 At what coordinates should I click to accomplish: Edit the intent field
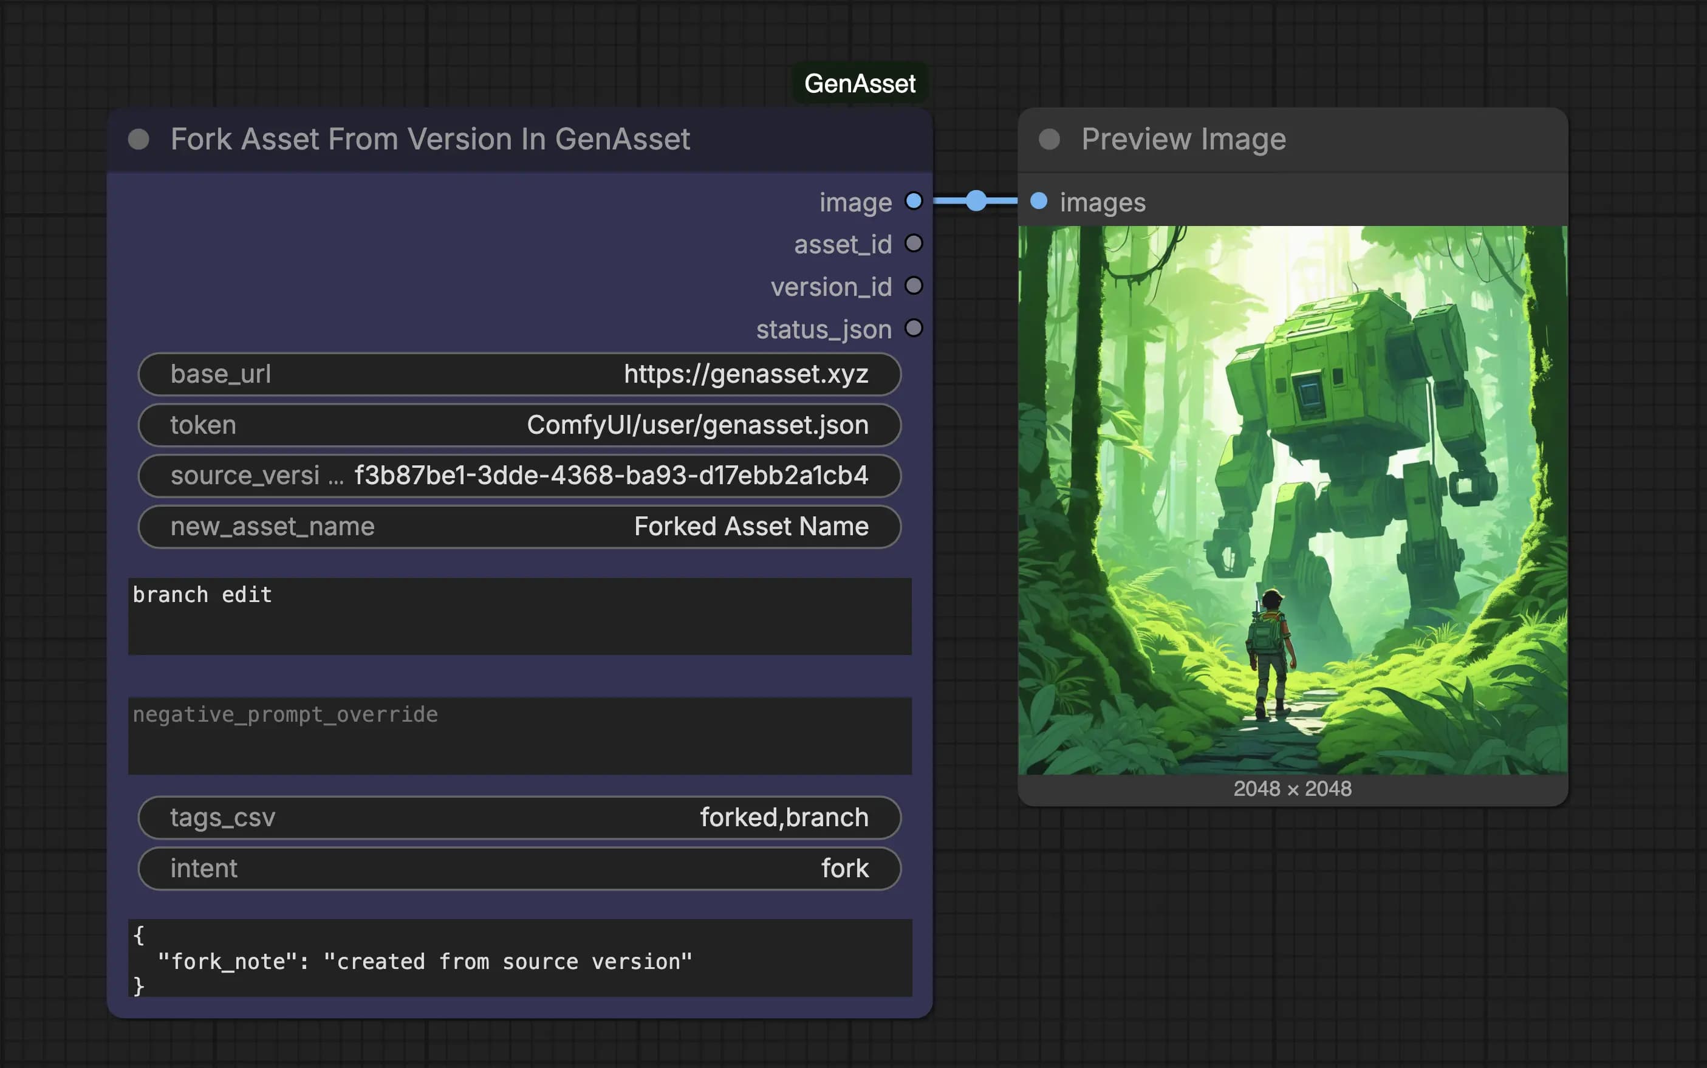[x=520, y=869]
